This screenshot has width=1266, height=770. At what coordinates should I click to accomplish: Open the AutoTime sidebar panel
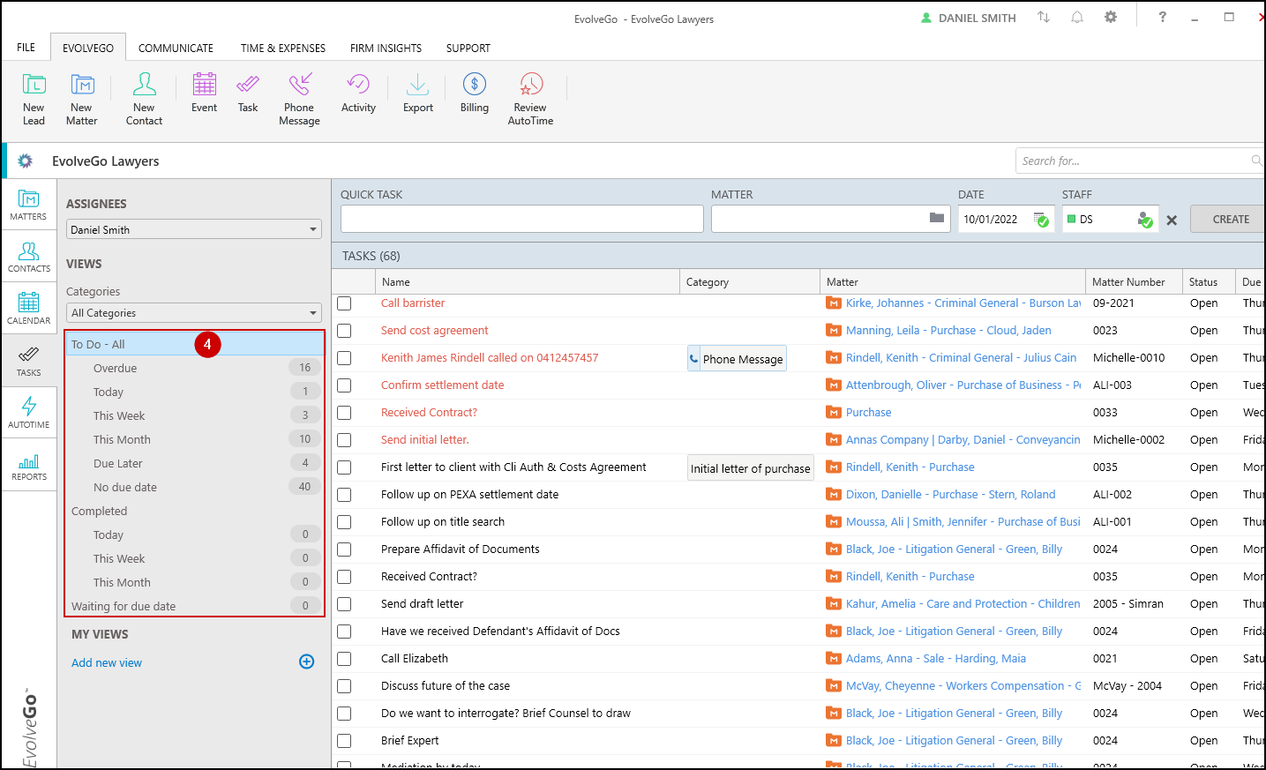click(x=28, y=412)
